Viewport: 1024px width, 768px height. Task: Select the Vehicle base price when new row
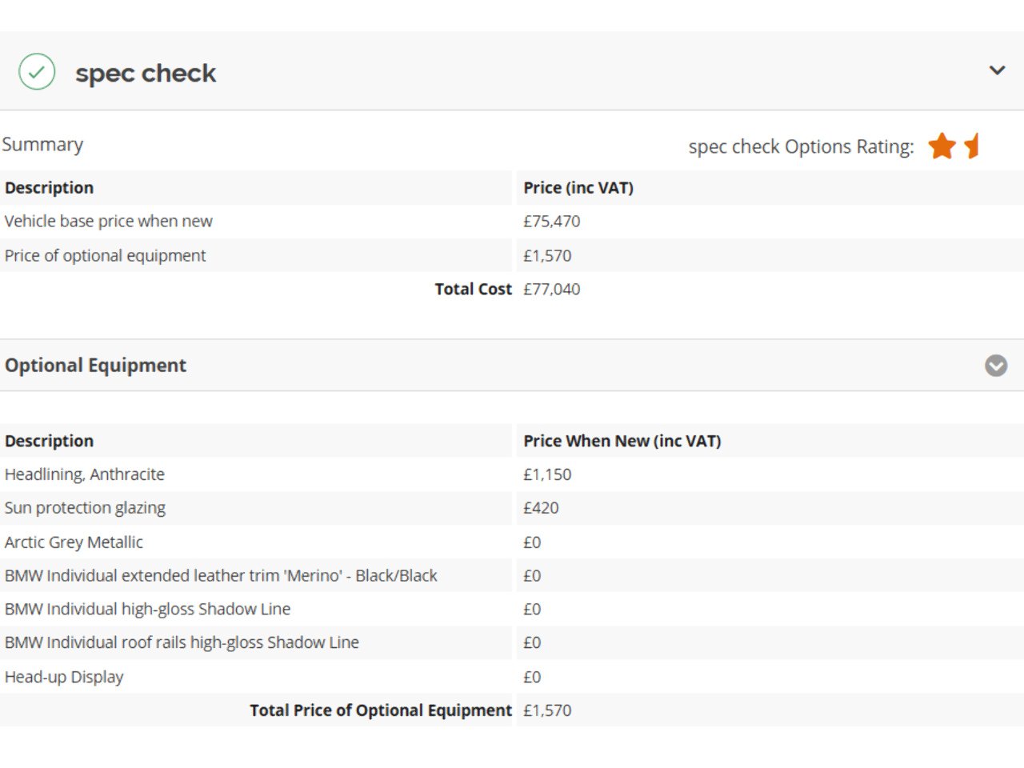(x=109, y=222)
